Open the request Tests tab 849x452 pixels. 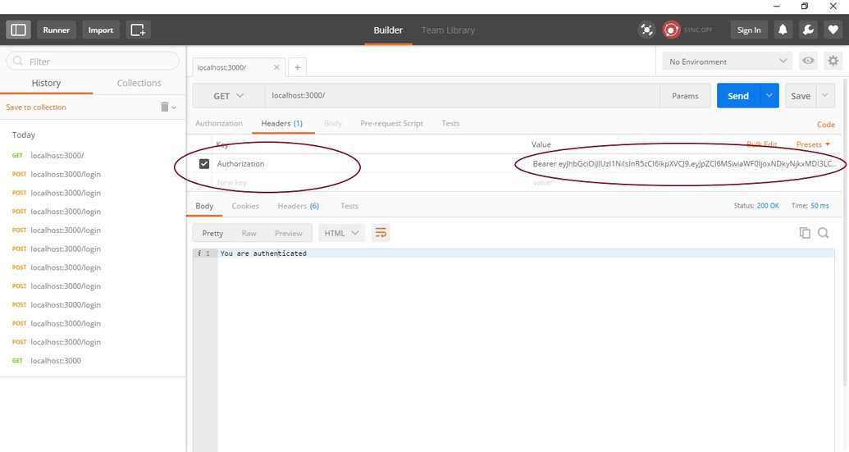click(450, 123)
